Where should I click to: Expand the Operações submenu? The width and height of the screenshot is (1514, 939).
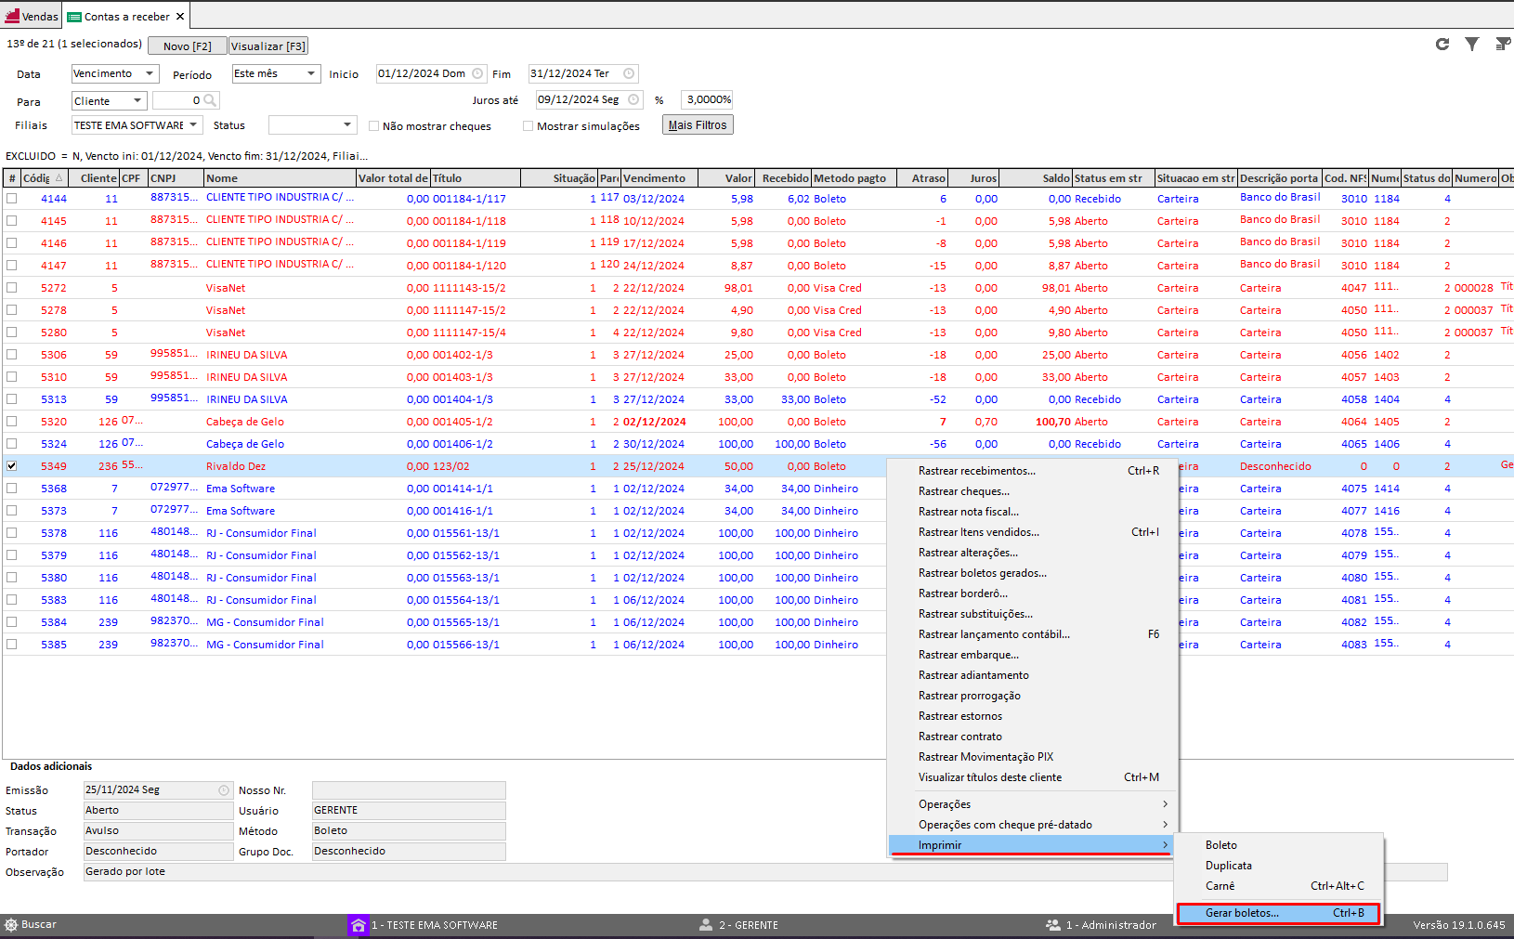click(1033, 804)
